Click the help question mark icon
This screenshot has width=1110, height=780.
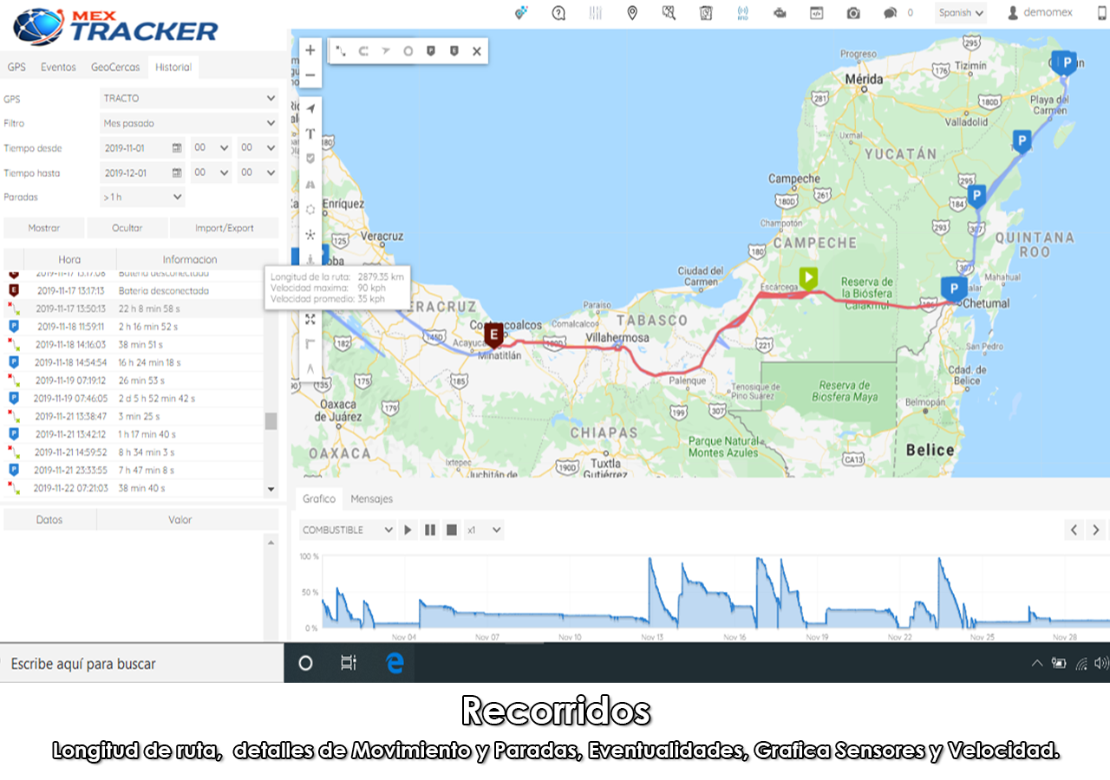click(558, 13)
